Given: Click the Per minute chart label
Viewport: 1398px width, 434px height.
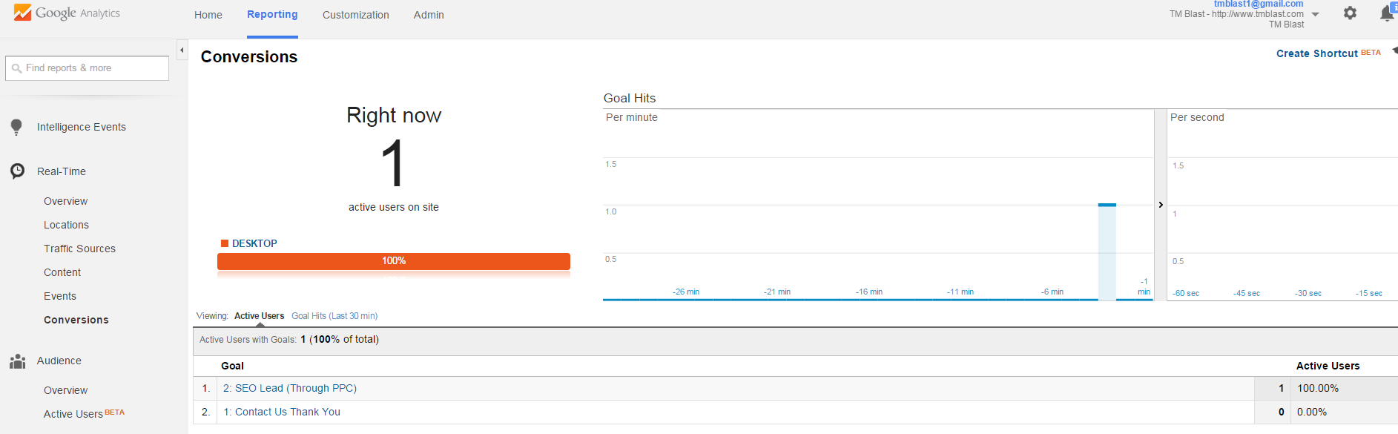Looking at the screenshot, I should click(x=632, y=117).
